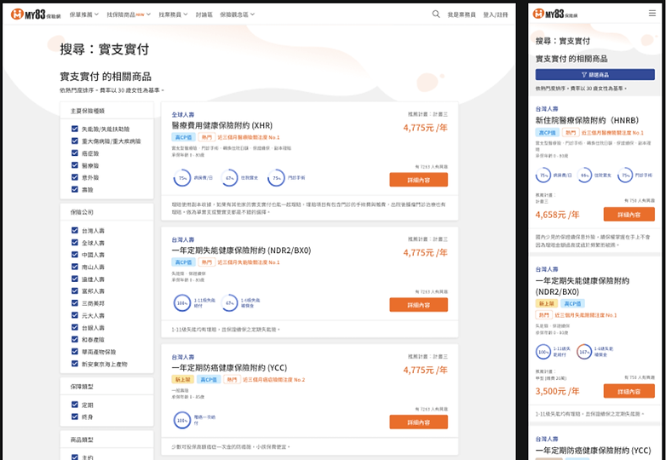
Task: Click 詳細內容 button on desktop YCC card
Action: pyautogui.click(x=418, y=422)
